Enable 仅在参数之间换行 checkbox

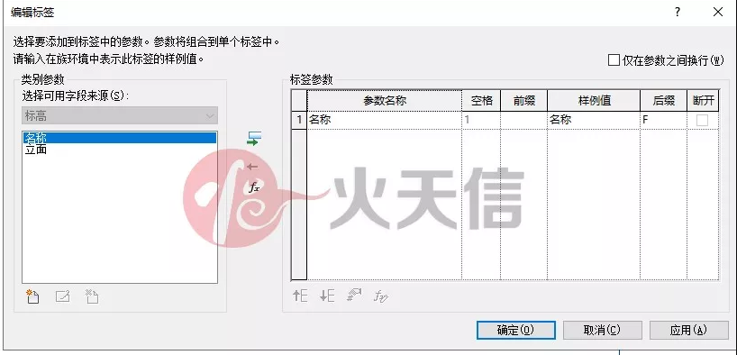(x=614, y=60)
